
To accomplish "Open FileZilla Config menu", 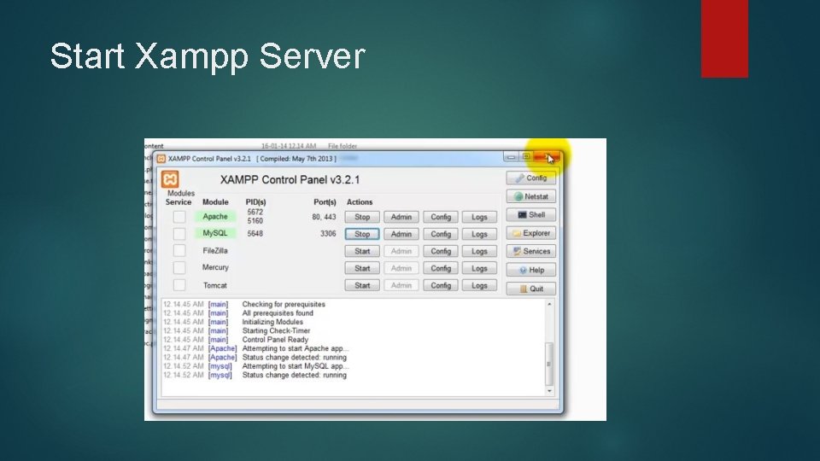I will click(x=441, y=251).
